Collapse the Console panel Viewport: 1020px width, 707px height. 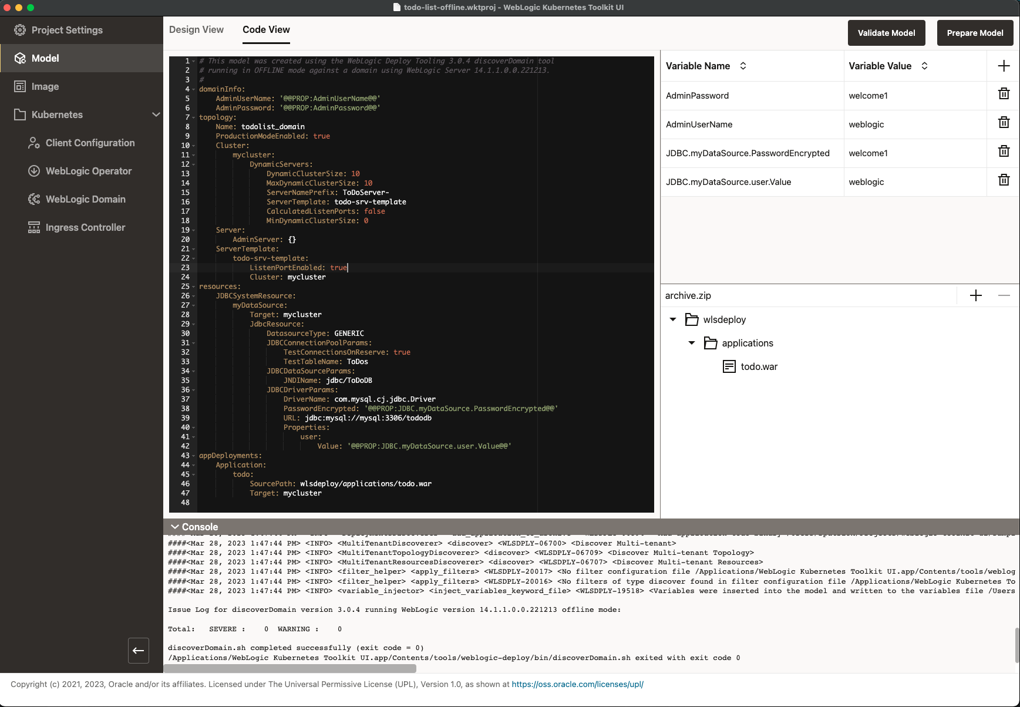tap(174, 527)
